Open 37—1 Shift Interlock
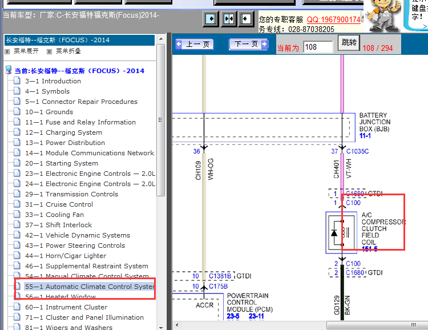Image resolution: width=428 pixels, height=330 pixels. 58,225
